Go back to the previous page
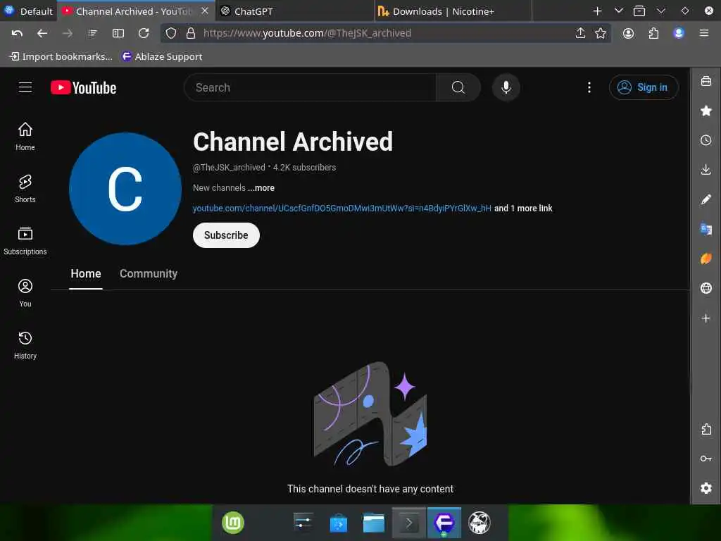Image resolution: width=721 pixels, height=541 pixels. pyautogui.click(x=42, y=33)
